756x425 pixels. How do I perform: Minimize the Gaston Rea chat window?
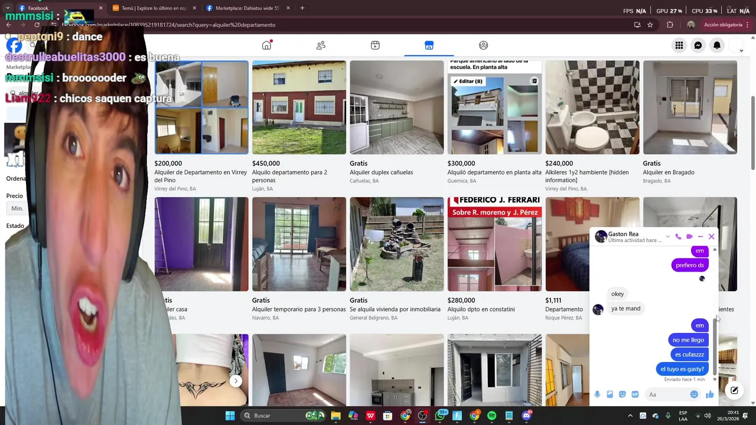coord(700,237)
